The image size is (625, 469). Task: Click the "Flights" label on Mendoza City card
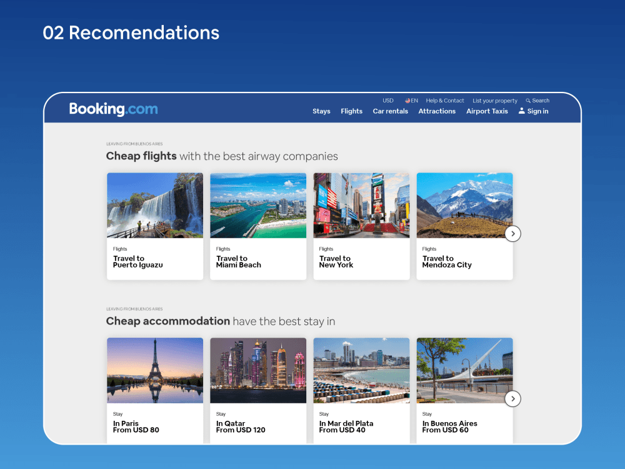pyautogui.click(x=429, y=249)
